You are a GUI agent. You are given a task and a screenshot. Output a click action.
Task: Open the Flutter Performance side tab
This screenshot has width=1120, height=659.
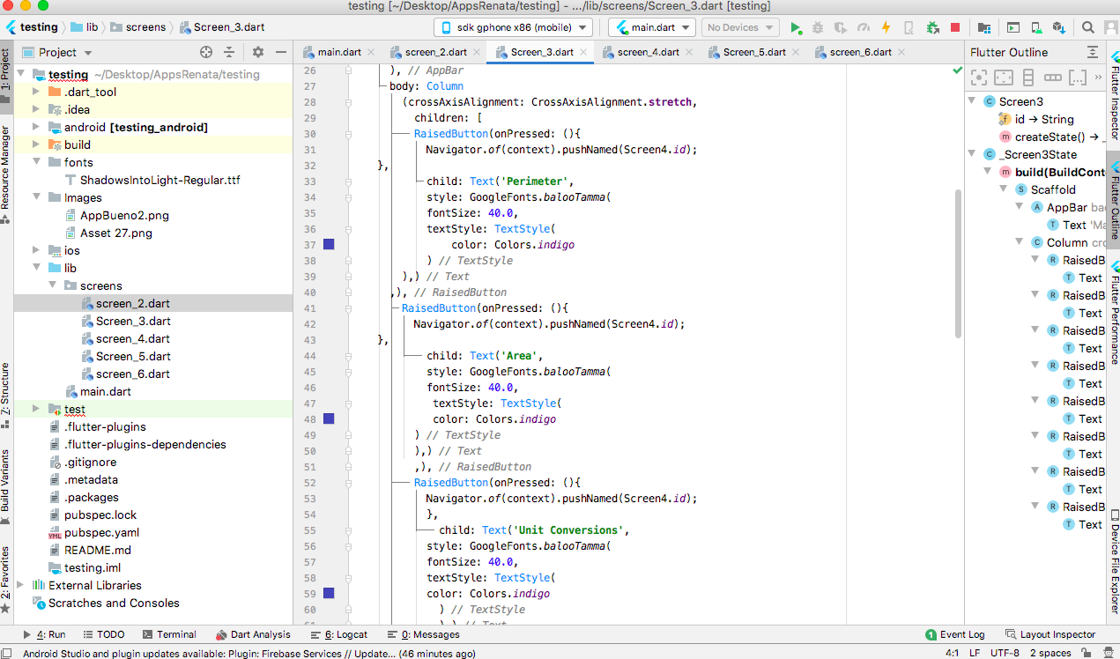[x=1114, y=314]
